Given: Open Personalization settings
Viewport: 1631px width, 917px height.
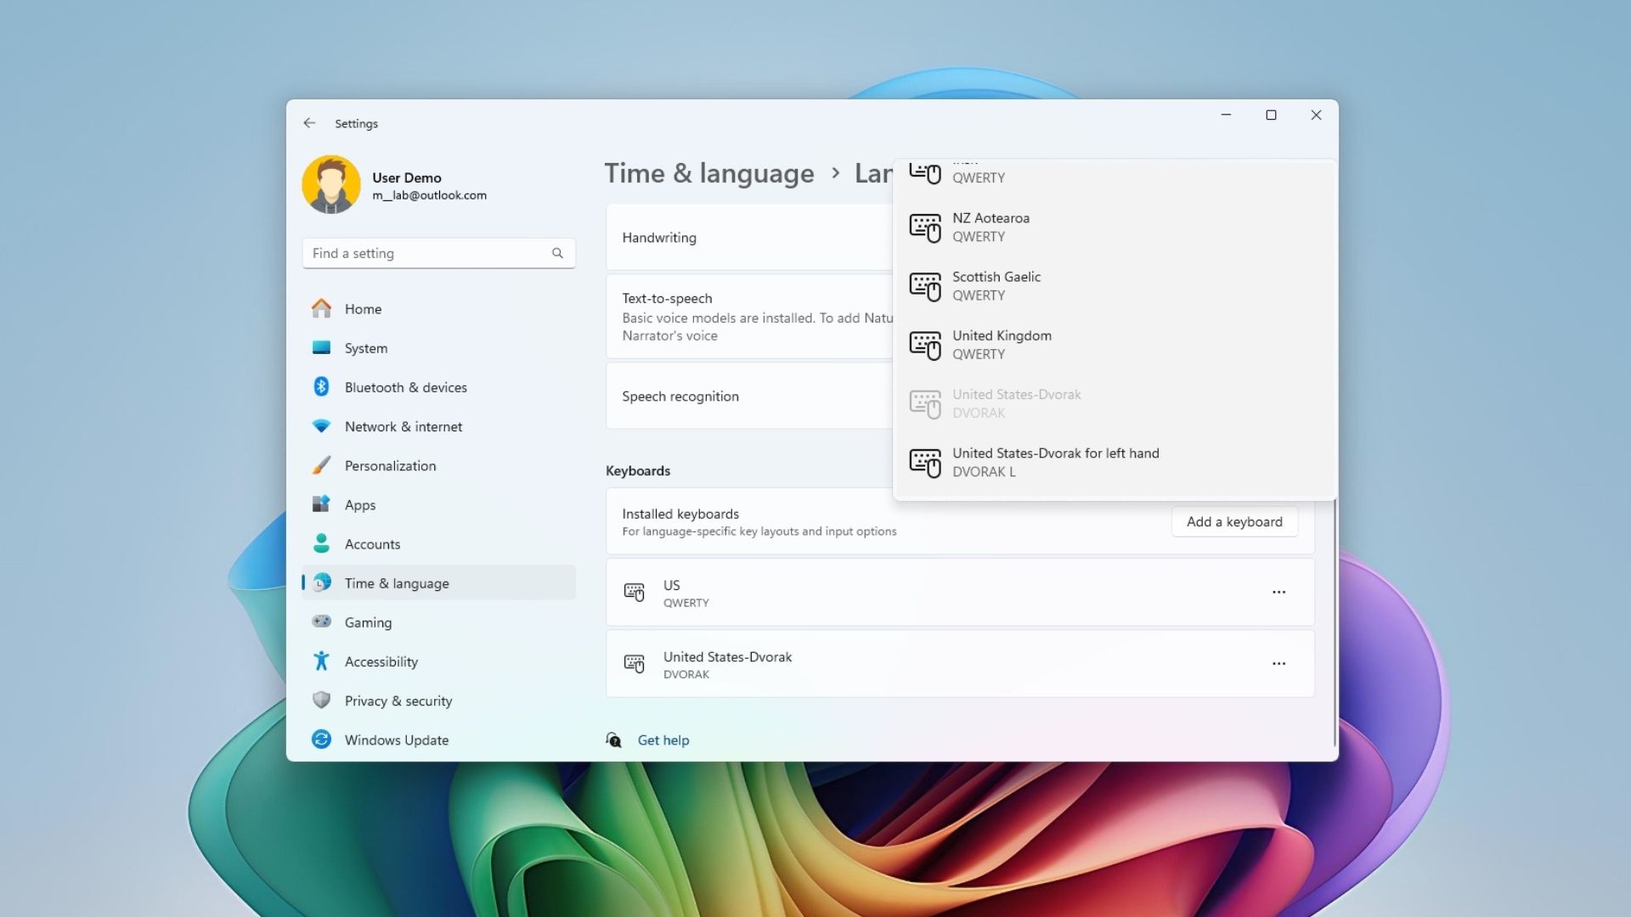Looking at the screenshot, I should click(x=438, y=465).
